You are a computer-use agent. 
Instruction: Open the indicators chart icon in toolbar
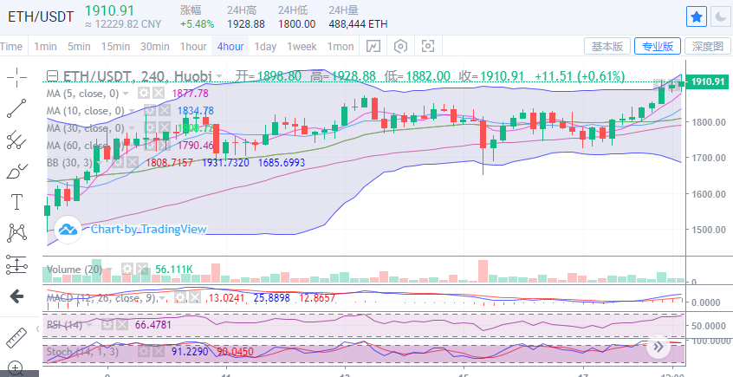[x=373, y=46]
